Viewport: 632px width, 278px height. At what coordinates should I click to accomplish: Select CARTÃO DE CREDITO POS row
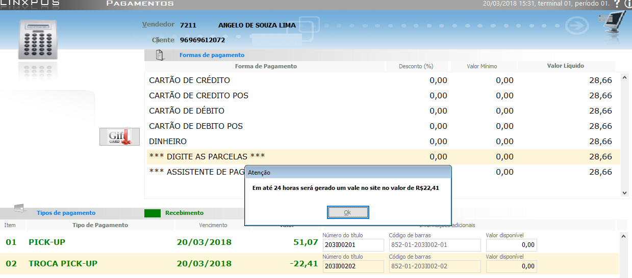[x=383, y=96]
